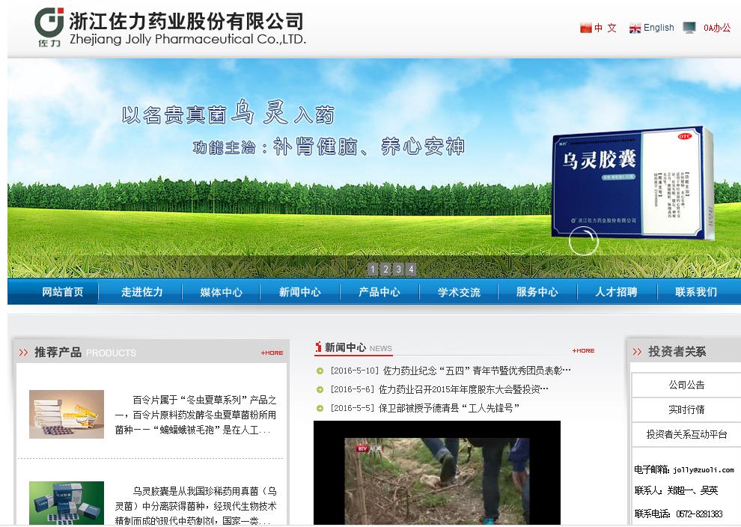This screenshot has height=527, width=741.
Task: Open the OA办公 link
Action: (x=717, y=28)
